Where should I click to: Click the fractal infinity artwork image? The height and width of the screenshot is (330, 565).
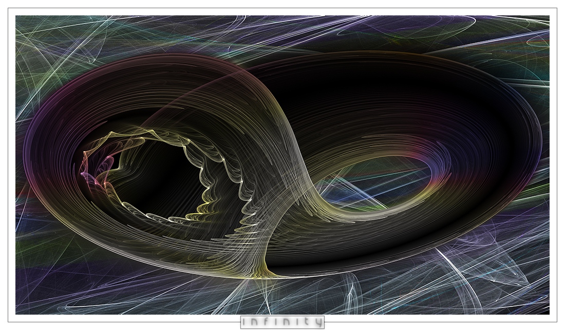click(x=282, y=164)
